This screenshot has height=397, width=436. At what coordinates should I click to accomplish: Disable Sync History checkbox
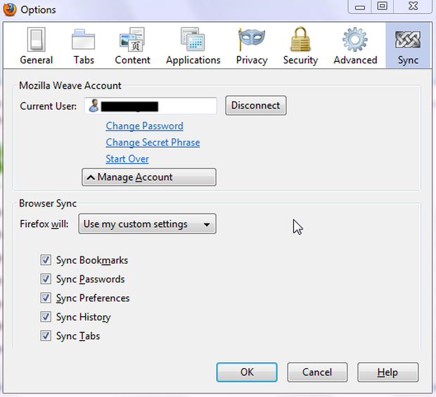pyautogui.click(x=46, y=317)
